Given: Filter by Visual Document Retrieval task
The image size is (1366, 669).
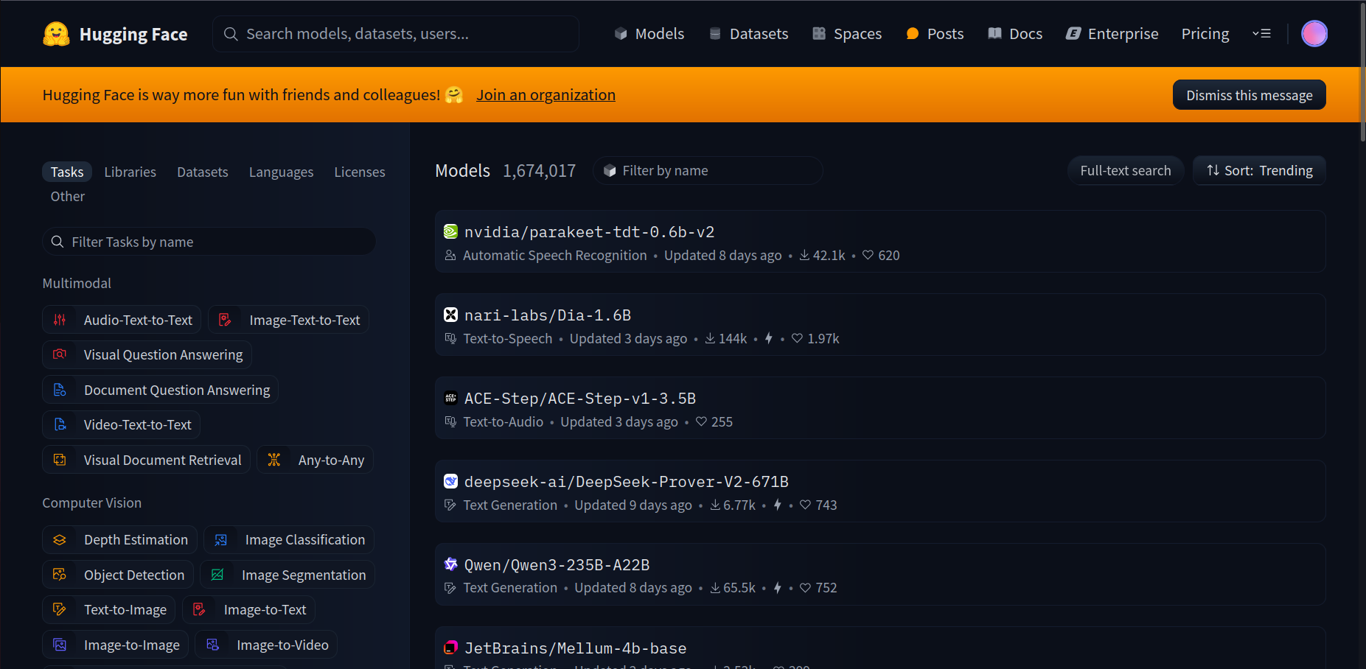Looking at the screenshot, I should coord(146,460).
